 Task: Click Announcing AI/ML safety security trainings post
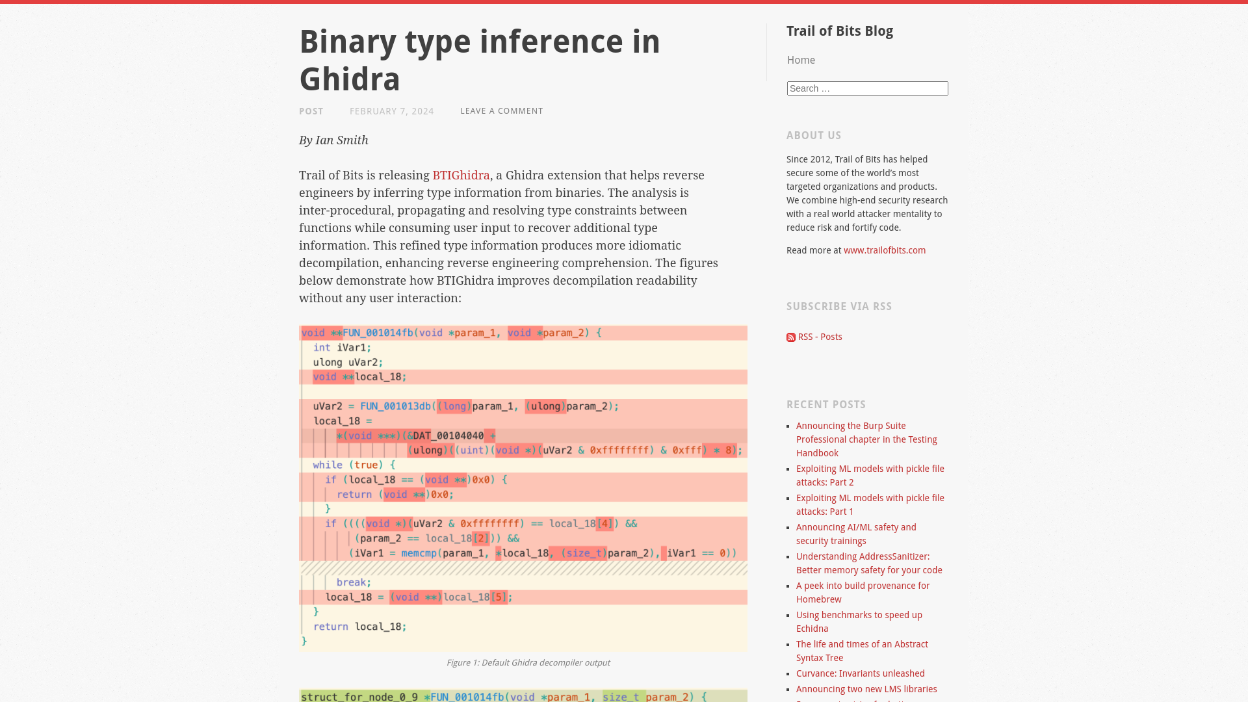point(856,534)
